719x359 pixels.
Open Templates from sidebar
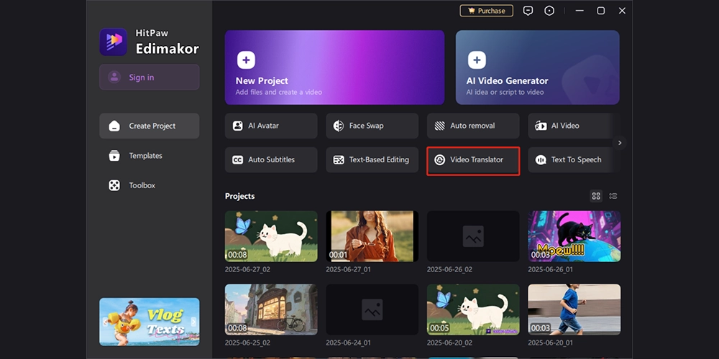pos(149,156)
